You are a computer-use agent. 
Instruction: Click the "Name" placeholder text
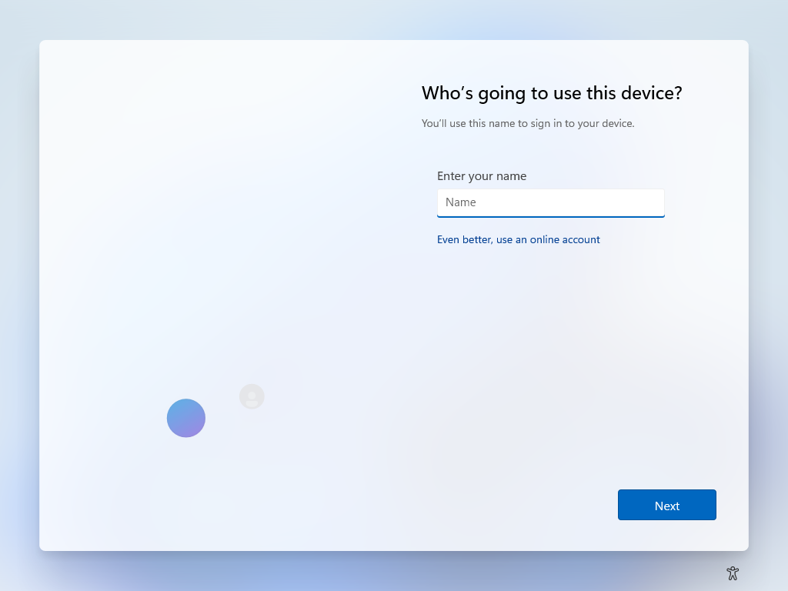tap(461, 202)
